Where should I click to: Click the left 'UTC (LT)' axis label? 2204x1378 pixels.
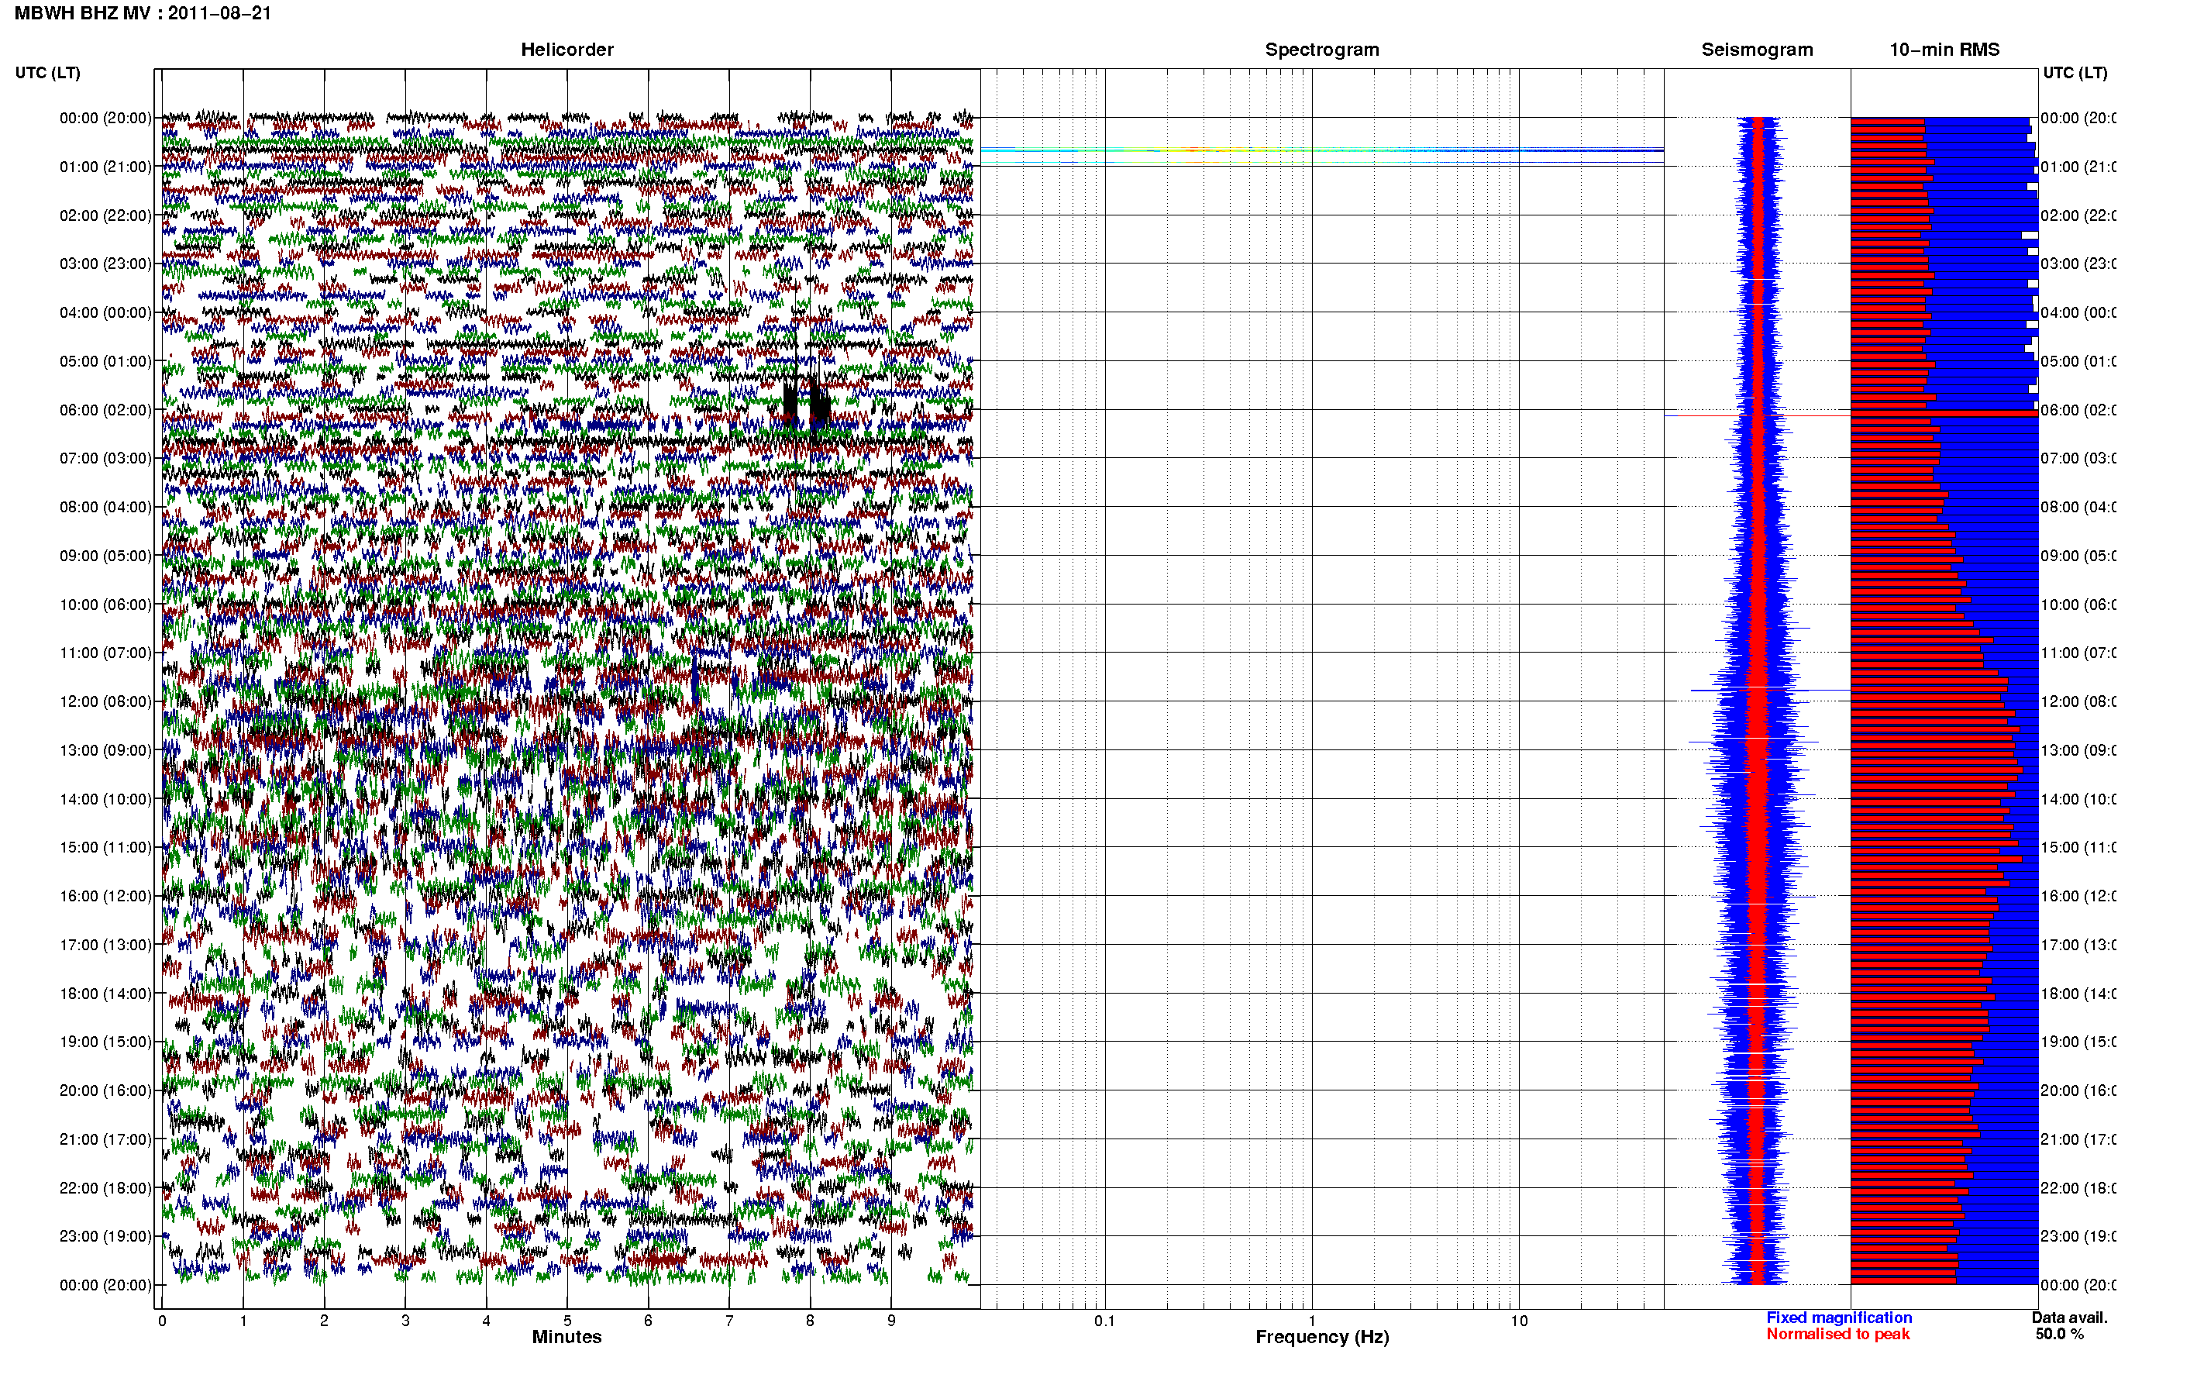47,73
